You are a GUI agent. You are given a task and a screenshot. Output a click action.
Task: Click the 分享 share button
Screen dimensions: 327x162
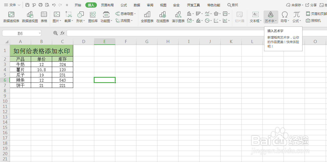point(311,5)
